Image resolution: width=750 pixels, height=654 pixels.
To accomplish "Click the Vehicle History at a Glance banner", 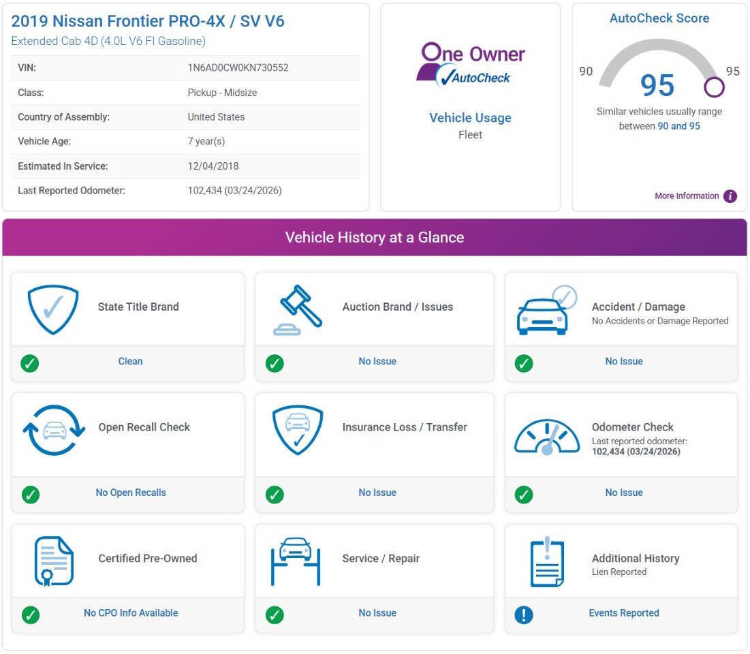I will click(375, 237).
